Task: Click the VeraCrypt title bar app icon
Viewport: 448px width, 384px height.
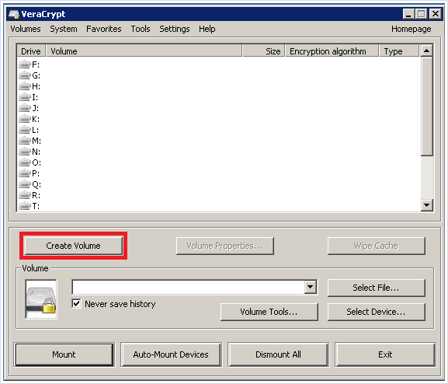Action: [14, 14]
